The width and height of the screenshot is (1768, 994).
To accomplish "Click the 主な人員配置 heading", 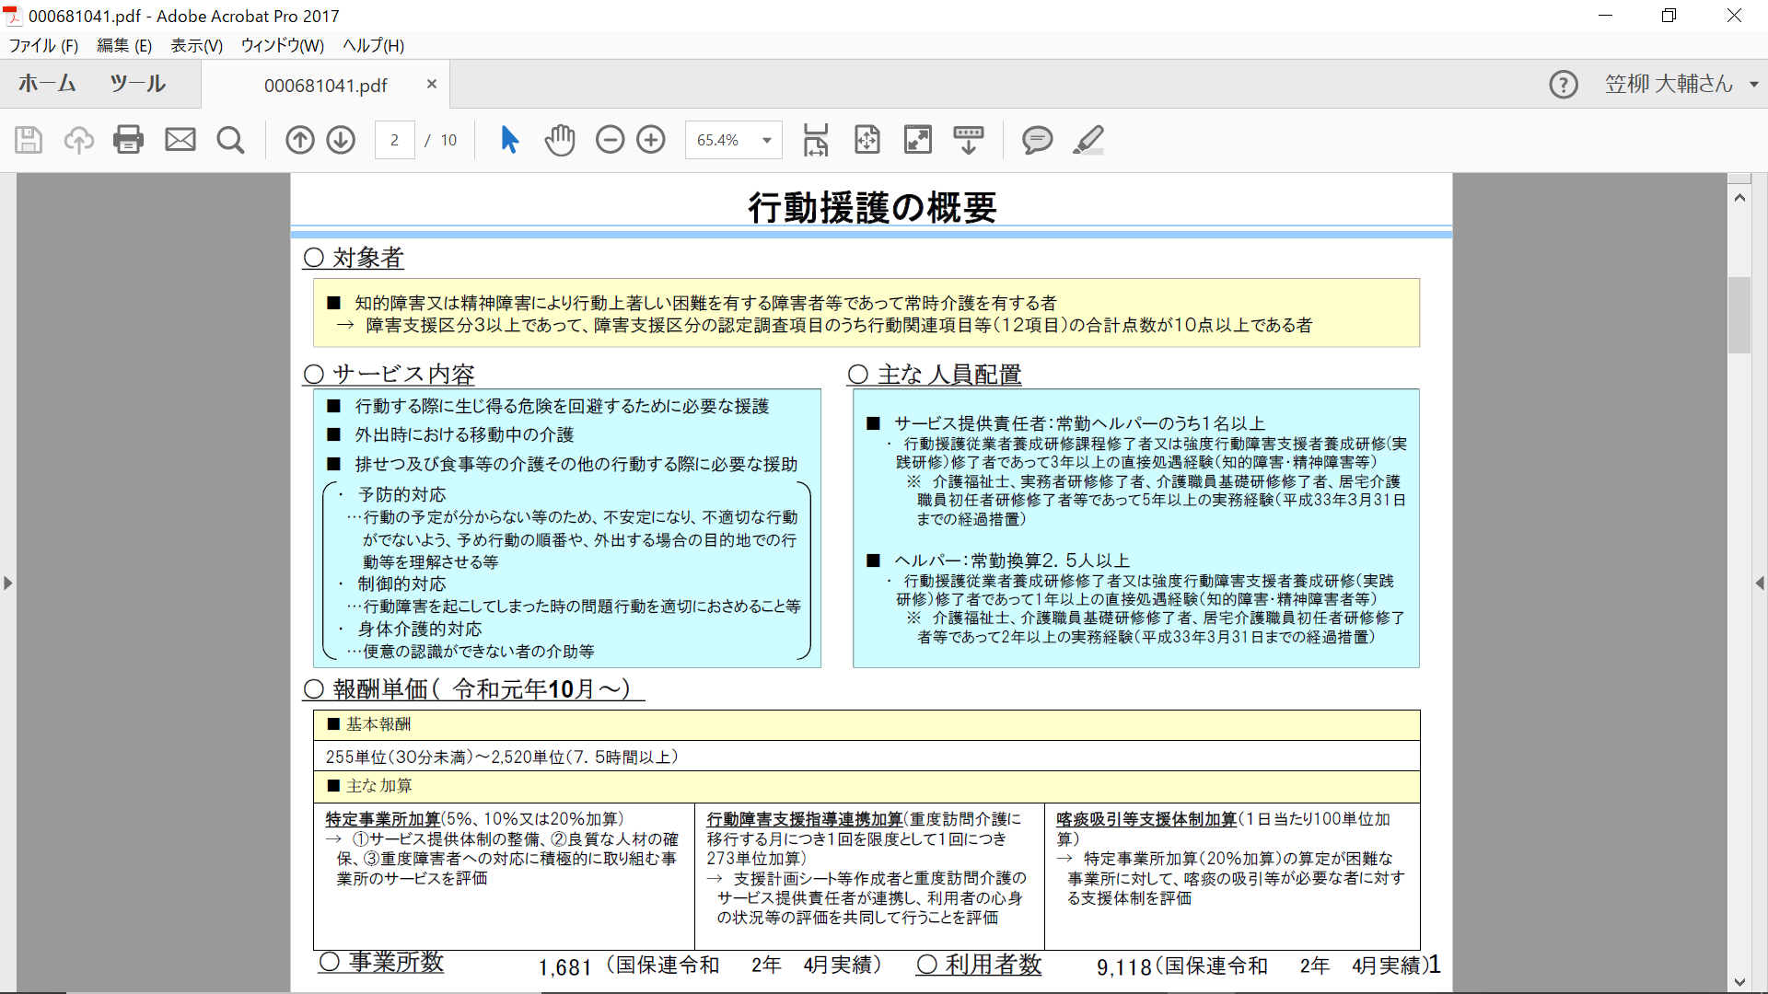I will pos(935,375).
